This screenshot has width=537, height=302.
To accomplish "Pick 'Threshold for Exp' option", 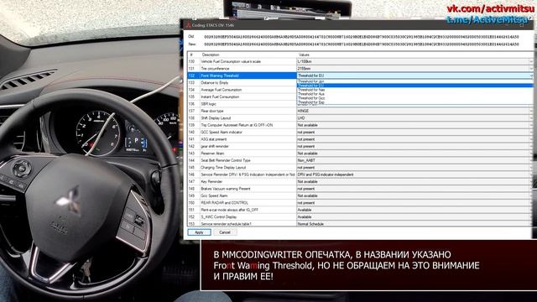I will 414,102.
